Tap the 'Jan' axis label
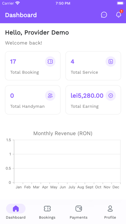 (19, 187)
